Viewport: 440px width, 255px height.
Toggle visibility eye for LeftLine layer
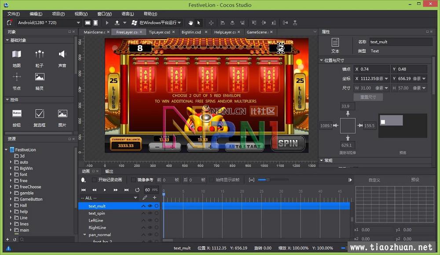150,220
